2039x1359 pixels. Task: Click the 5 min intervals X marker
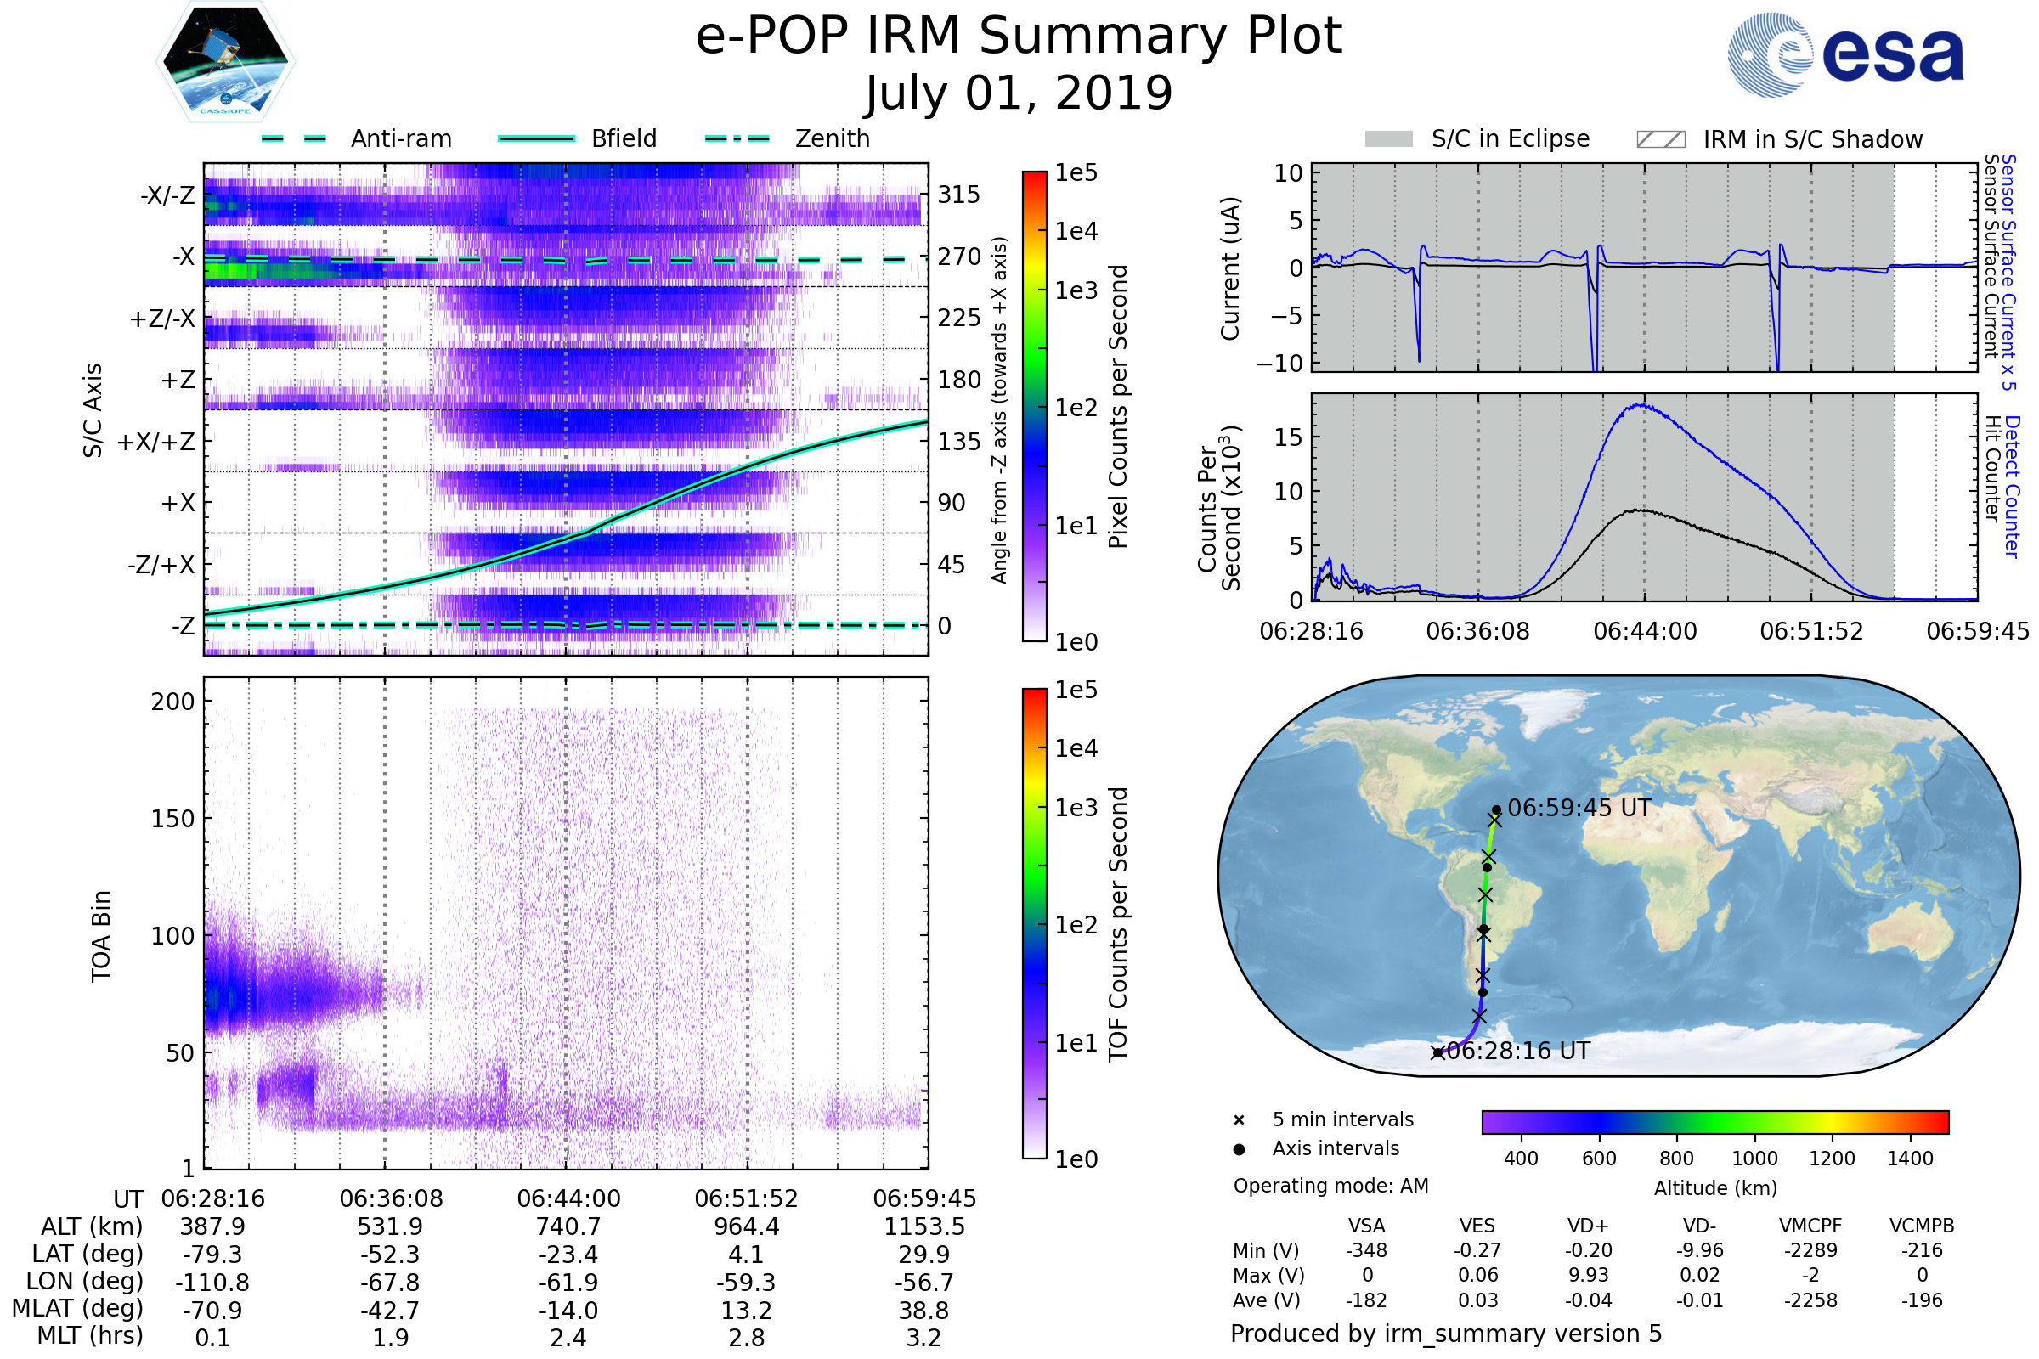1239,1120
